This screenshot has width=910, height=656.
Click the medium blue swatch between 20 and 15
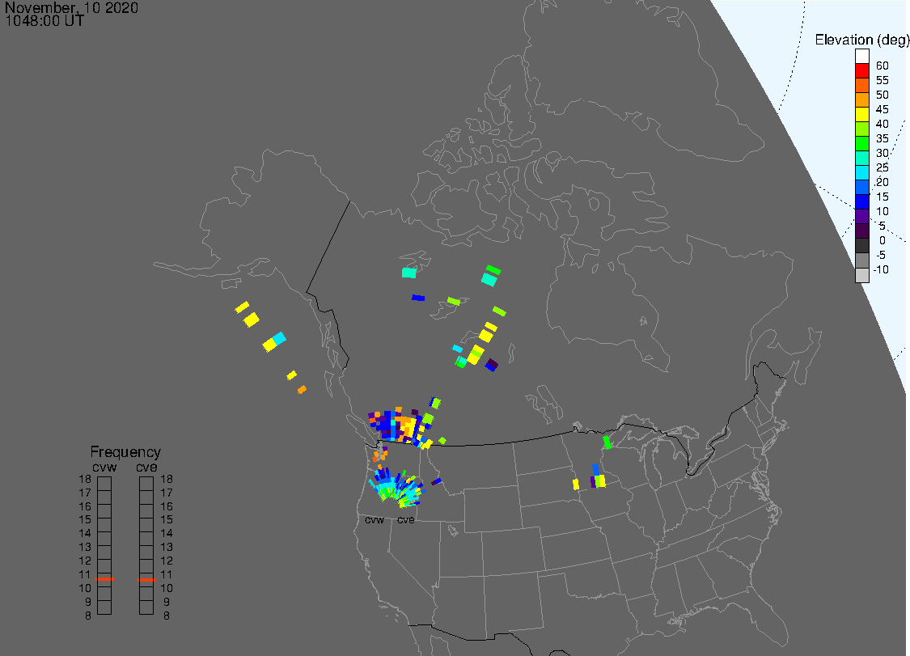861,187
